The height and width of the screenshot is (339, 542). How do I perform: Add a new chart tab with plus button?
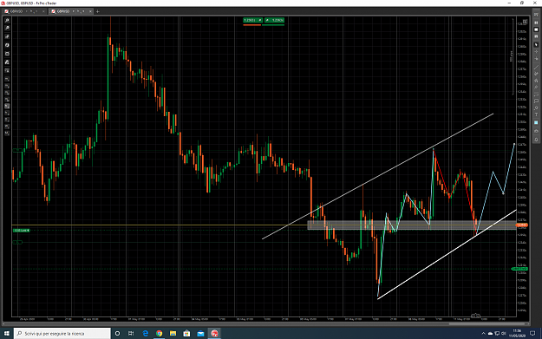click(98, 12)
